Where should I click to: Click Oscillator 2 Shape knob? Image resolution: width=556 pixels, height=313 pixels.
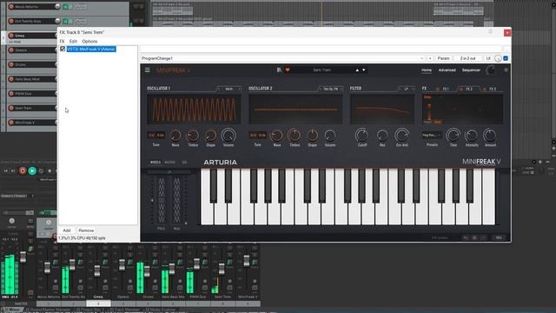[312, 136]
